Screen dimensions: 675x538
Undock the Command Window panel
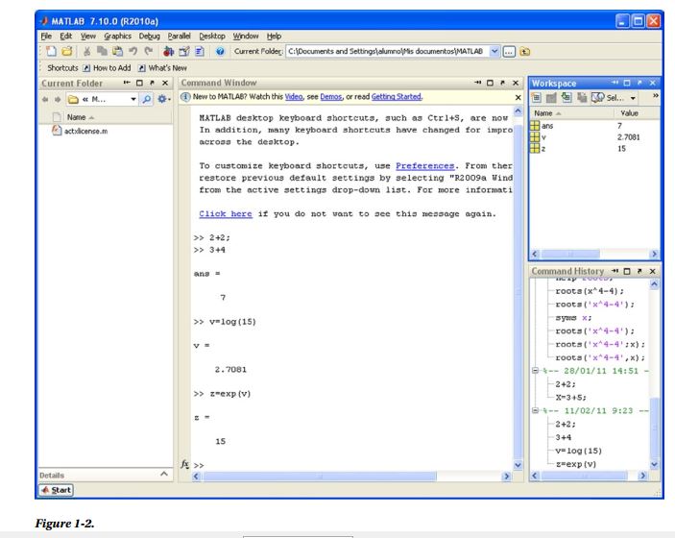pos(502,83)
